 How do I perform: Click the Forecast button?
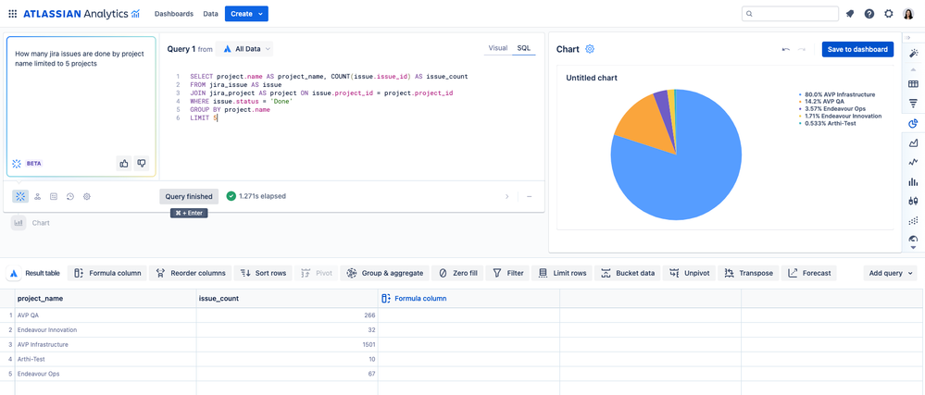[x=808, y=273]
